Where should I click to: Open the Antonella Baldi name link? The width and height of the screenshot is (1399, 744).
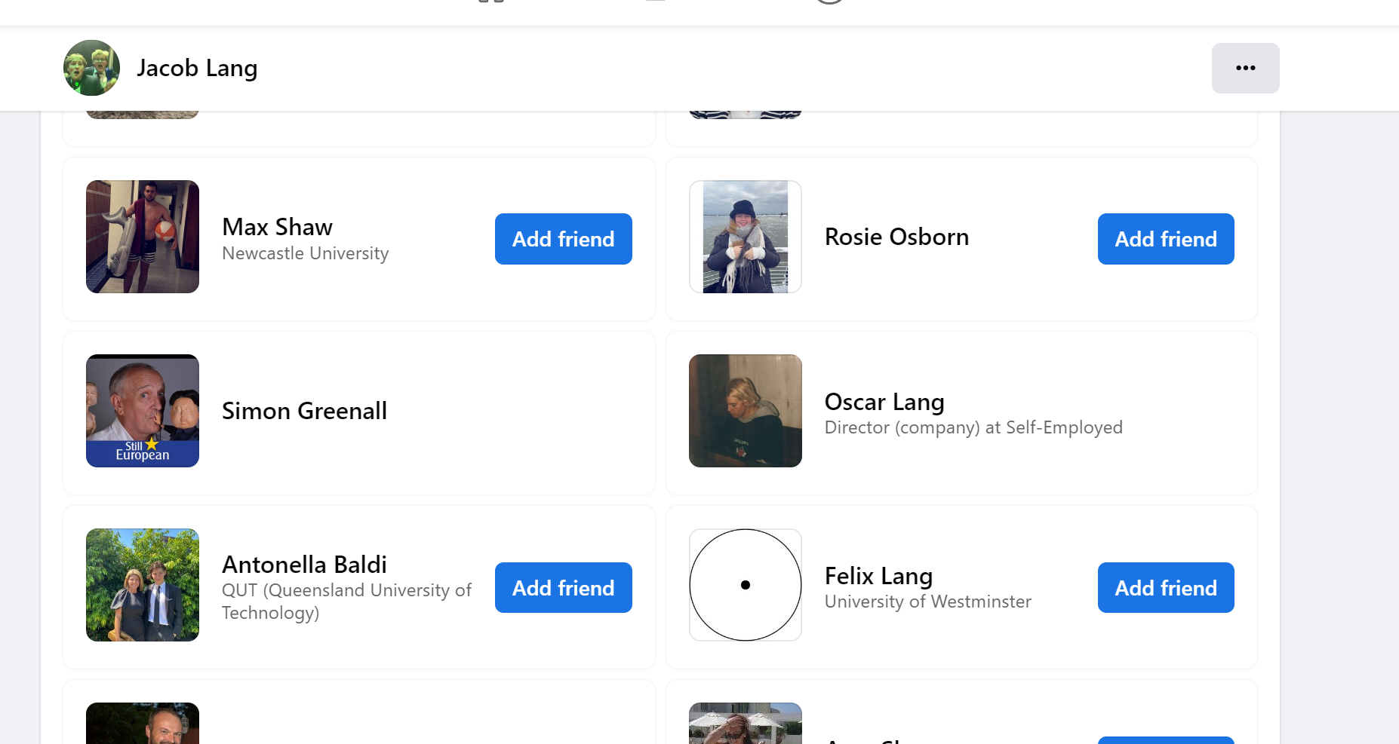point(304,565)
